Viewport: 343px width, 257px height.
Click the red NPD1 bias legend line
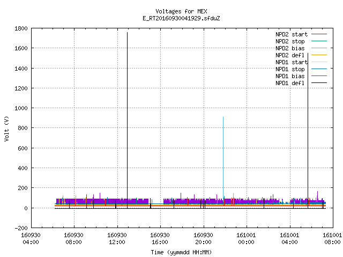tap(319, 76)
